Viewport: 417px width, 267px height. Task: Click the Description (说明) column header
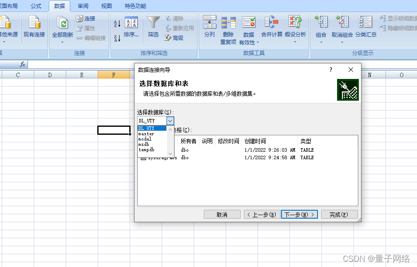(x=207, y=141)
